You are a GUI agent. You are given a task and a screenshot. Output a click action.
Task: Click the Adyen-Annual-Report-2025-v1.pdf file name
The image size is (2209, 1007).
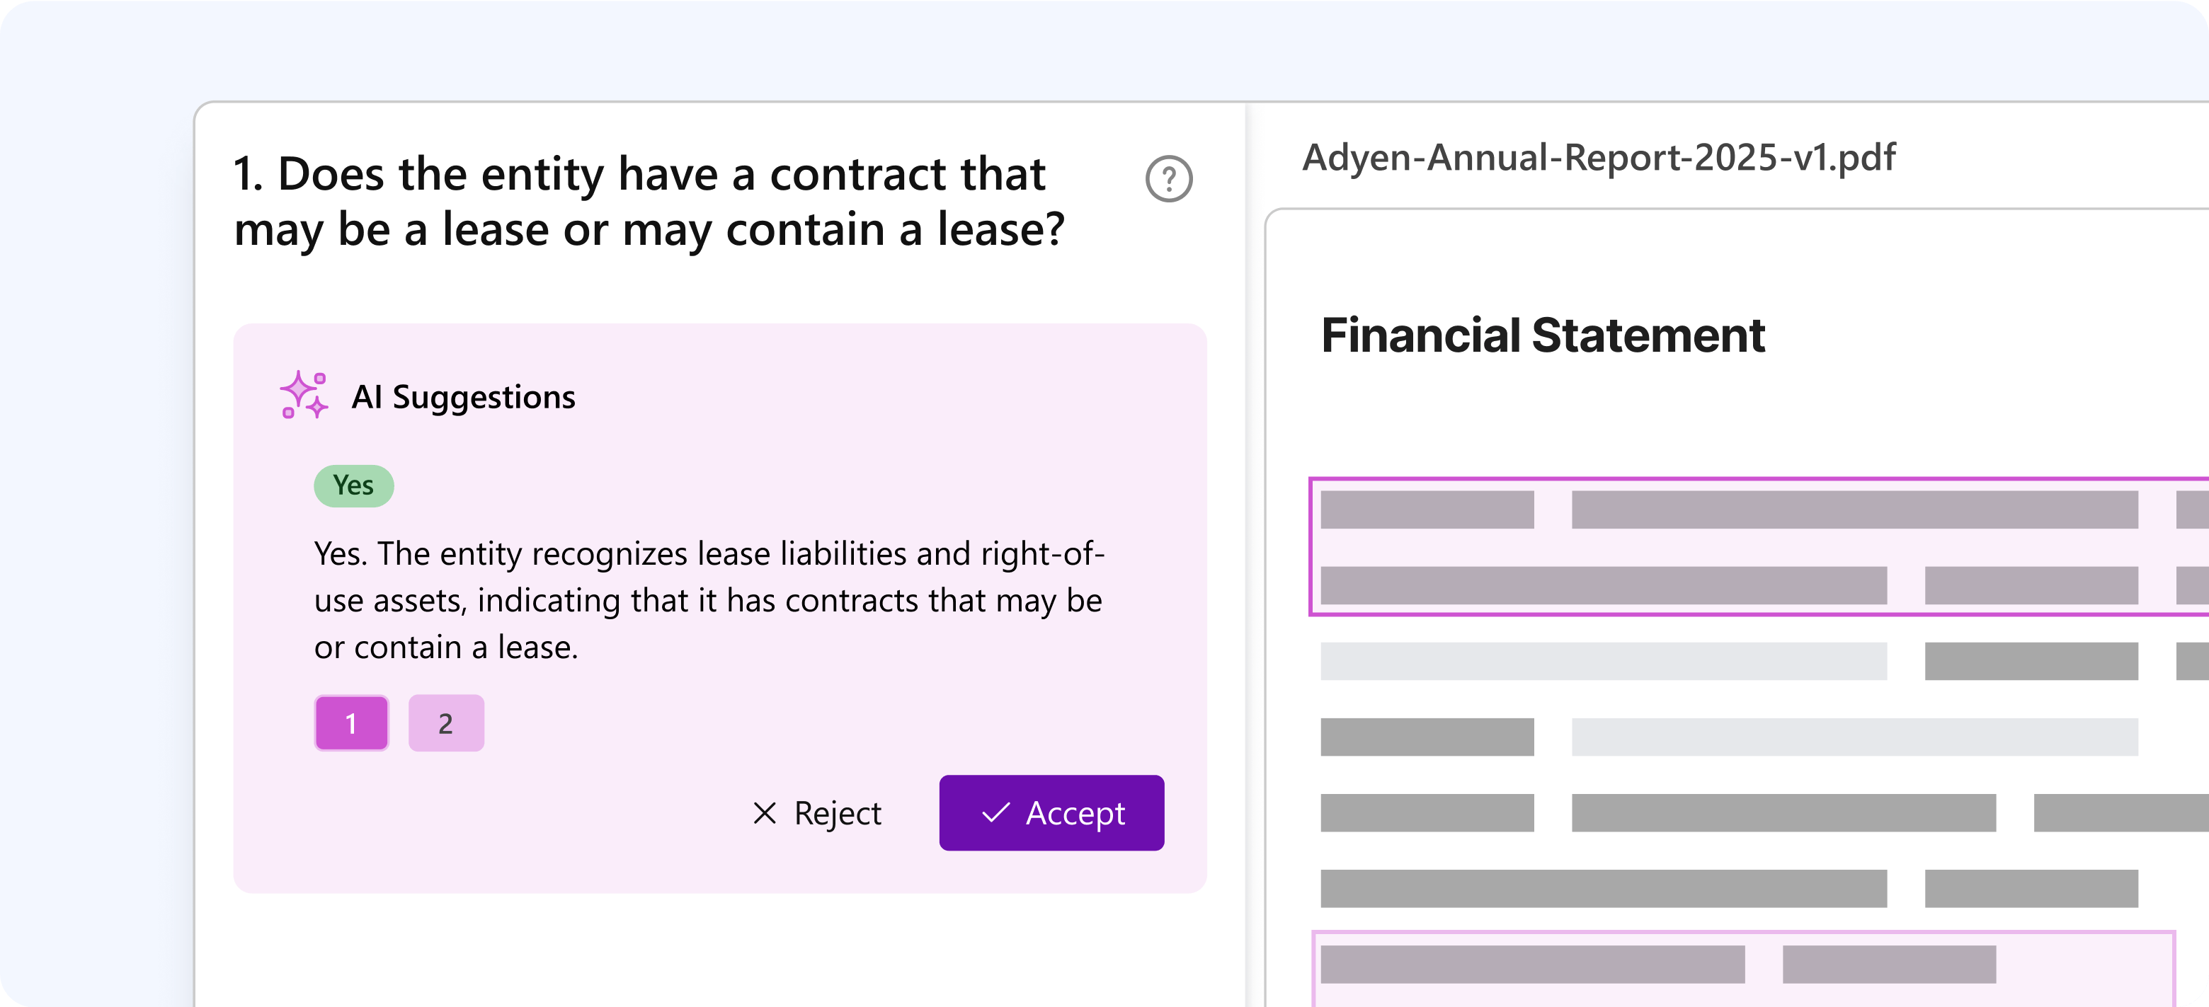pyautogui.click(x=1599, y=158)
